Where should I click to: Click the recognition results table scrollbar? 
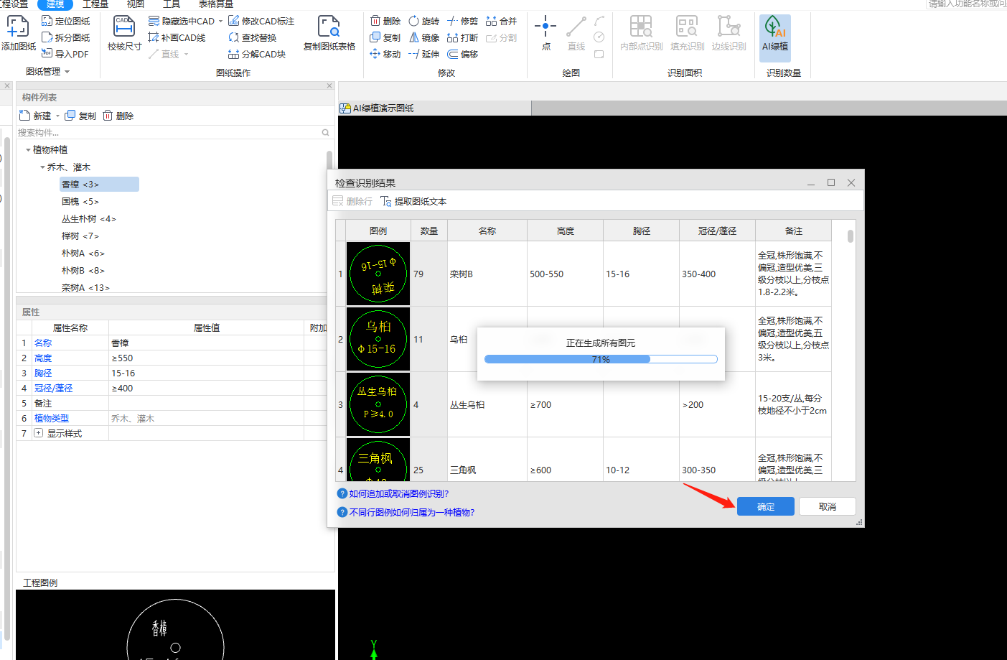click(x=851, y=236)
